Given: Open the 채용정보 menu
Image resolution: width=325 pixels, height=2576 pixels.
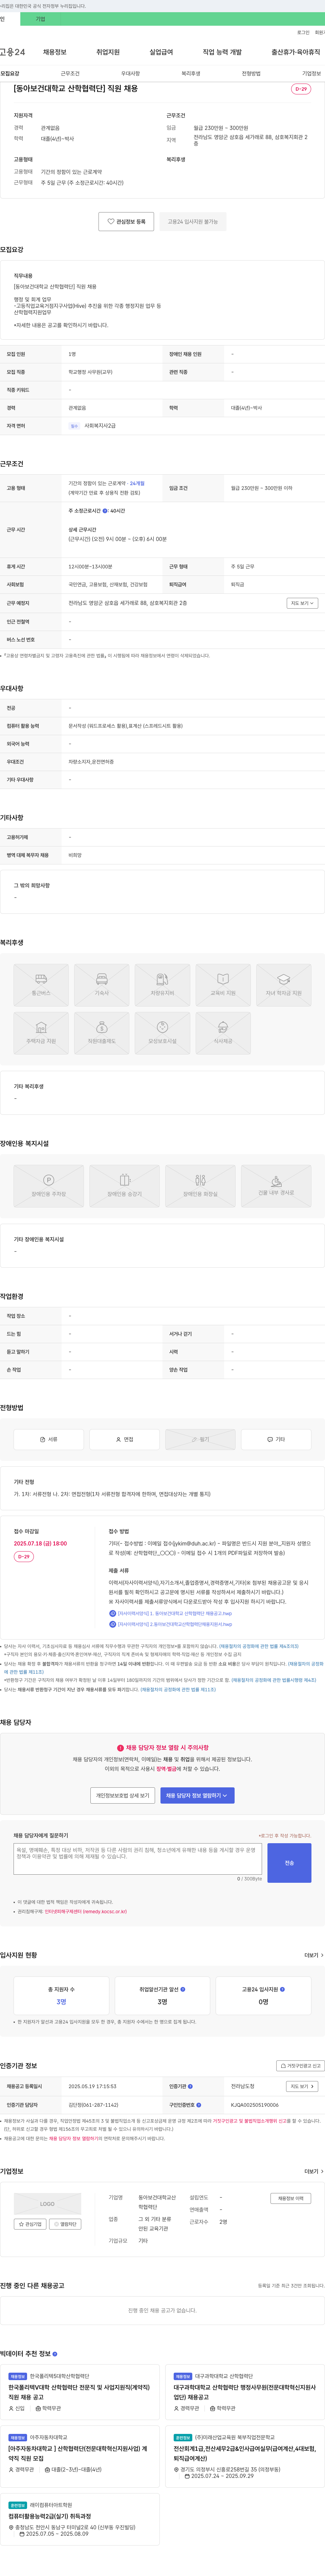Looking at the screenshot, I should pos(55,52).
